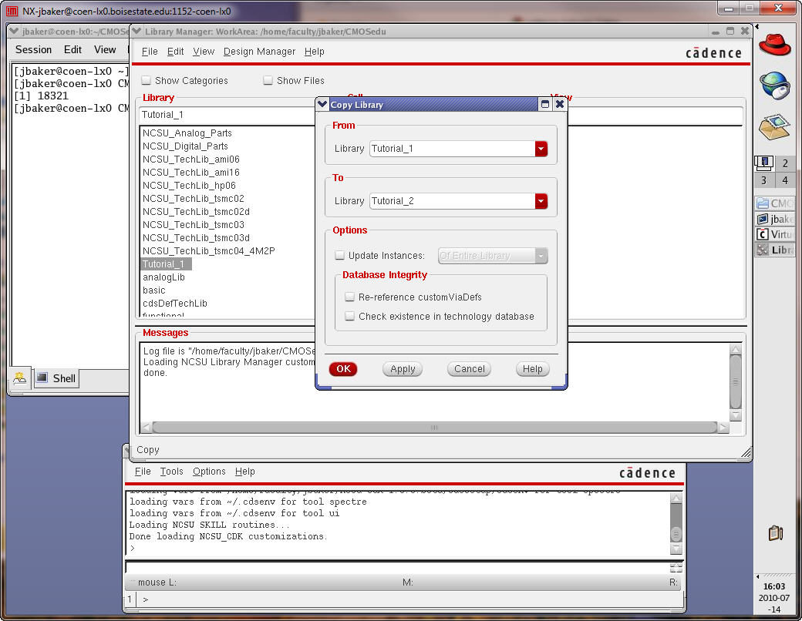This screenshot has width=802, height=621.
Task: Select basic library
Action: (154, 290)
